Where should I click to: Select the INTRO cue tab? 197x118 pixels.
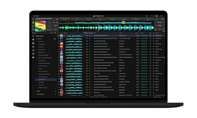click(x=65, y=19)
